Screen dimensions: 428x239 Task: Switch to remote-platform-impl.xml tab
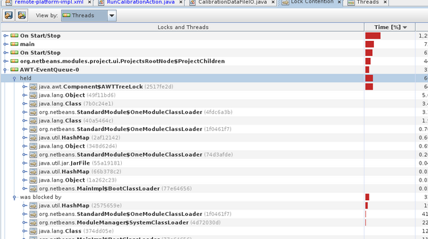pos(49,2)
